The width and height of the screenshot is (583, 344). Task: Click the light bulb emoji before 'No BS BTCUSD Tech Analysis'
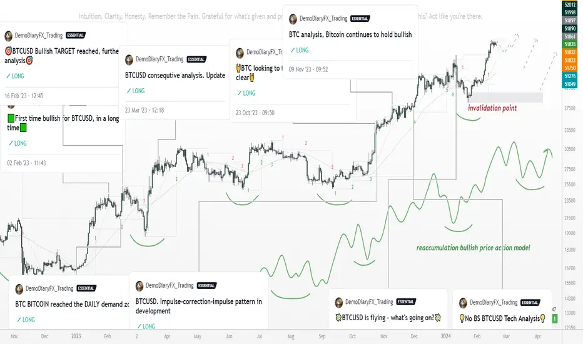(x=462, y=319)
